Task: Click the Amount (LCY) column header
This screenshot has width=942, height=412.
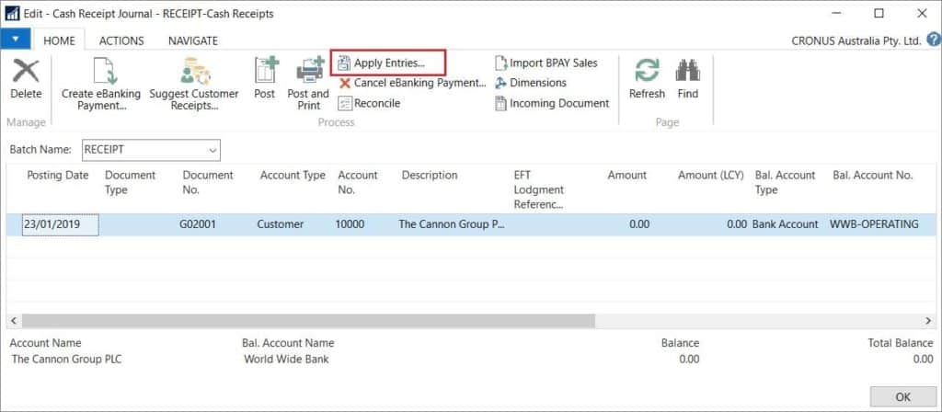Action: pyautogui.click(x=711, y=176)
